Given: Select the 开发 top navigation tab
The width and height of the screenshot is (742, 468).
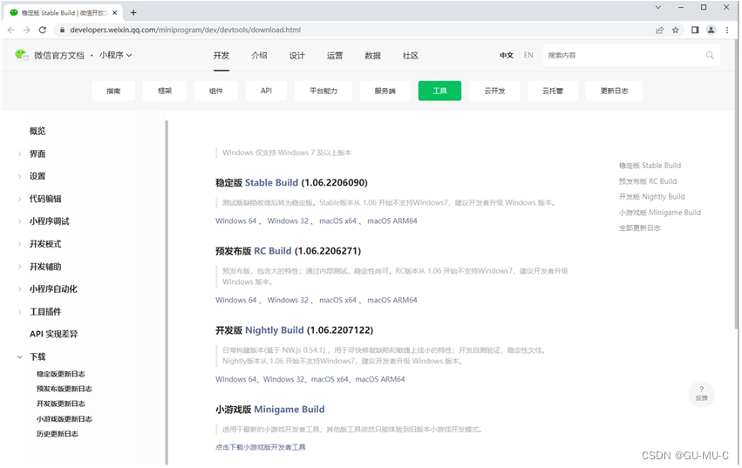Looking at the screenshot, I should 221,56.
